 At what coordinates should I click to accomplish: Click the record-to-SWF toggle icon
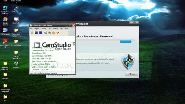pyautogui.click(x=58, y=33)
